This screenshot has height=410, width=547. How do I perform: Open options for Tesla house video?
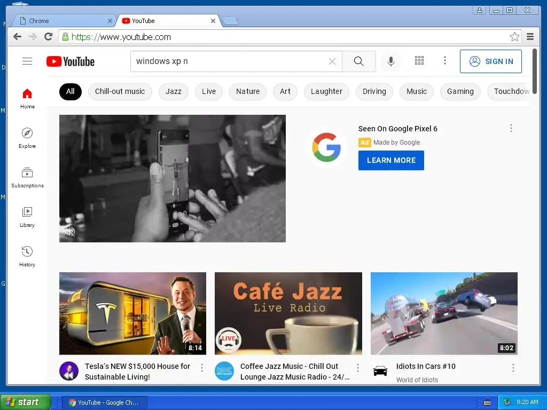tap(201, 367)
